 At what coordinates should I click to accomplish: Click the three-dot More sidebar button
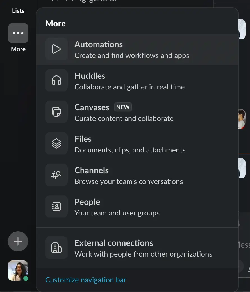click(18, 33)
